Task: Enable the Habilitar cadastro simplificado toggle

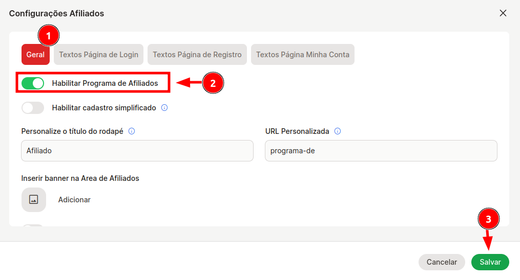Action: coord(33,108)
